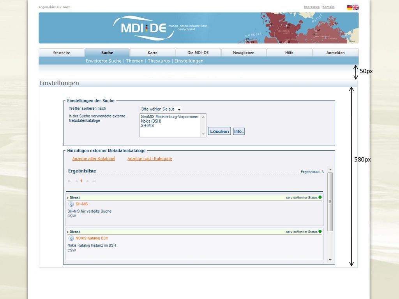Open info icon next to SH-MIS
The height and width of the screenshot is (299, 399).
71,204
